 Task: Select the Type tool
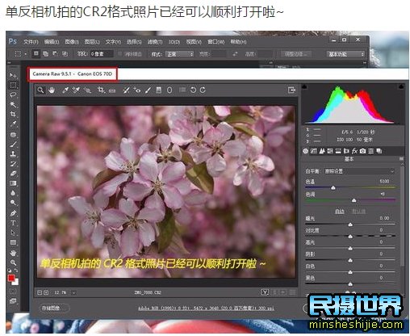[x=13, y=223]
